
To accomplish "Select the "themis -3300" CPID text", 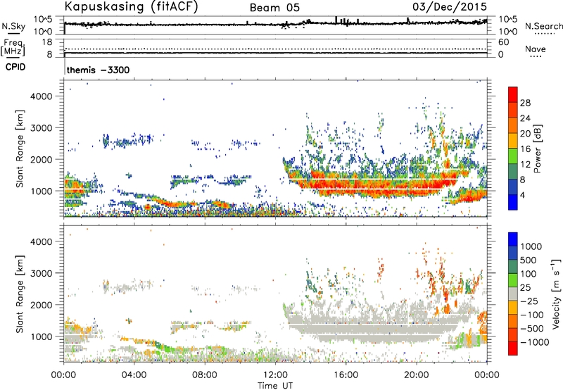I will pyautogui.click(x=98, y=70).
